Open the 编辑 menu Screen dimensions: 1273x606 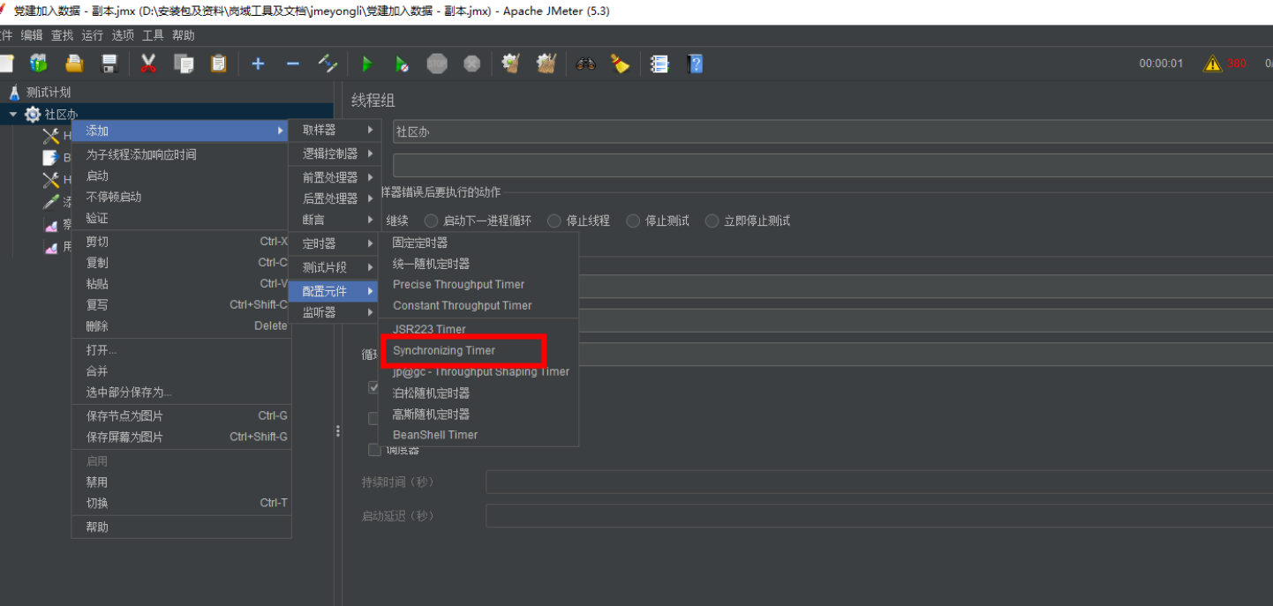click(32, 35)
